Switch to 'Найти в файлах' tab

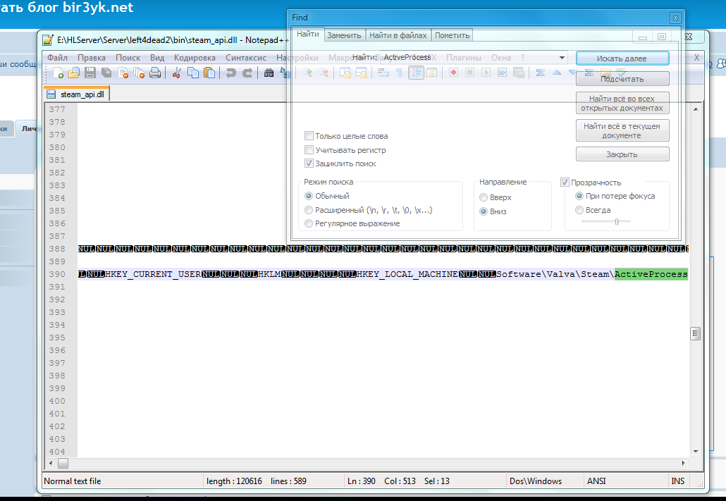(x=398, y=35)
